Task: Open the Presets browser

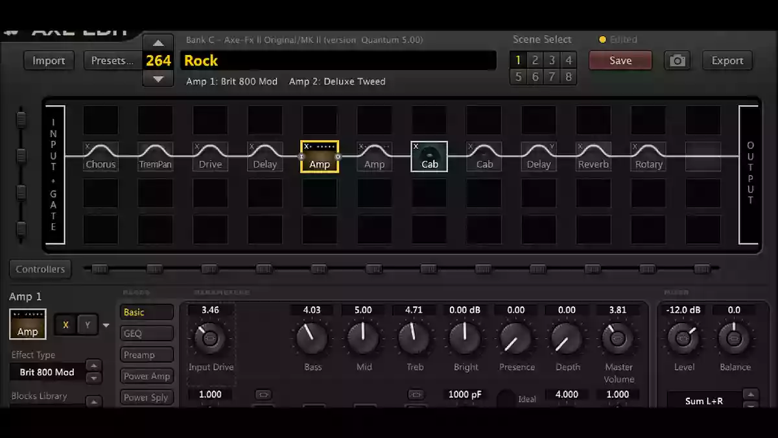Action: pyautogui.click(x=113, y=60)
